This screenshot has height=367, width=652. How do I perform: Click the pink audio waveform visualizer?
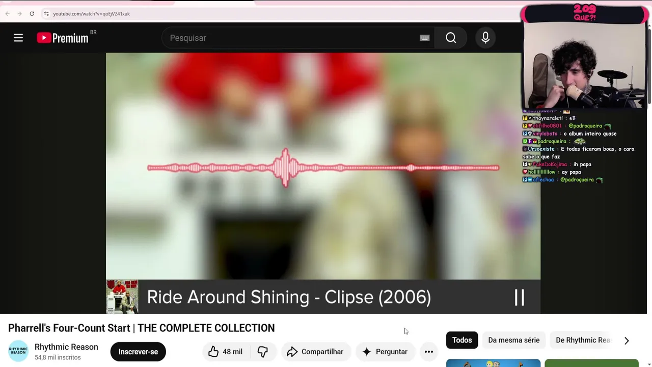click(323, 168)
